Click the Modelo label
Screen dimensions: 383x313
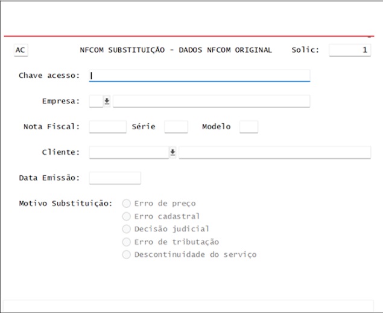pyautogui.click(x=217, y=127)
